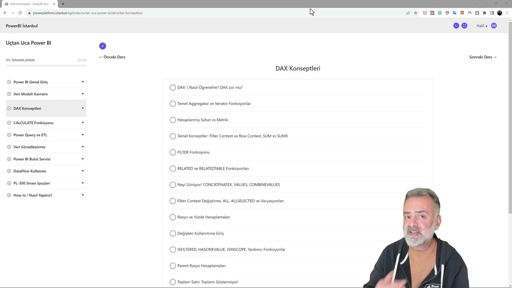
Task: Switch to the DAX Konseptleri browser tab
Action: tap(29, 4)
